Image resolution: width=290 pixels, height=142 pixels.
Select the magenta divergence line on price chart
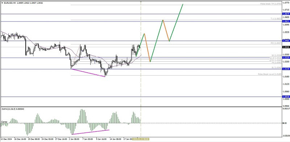pyautogui.click(x=88, y=73)
